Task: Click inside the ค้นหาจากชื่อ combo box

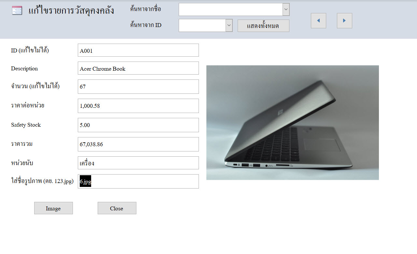Action: tap(230, 9)
